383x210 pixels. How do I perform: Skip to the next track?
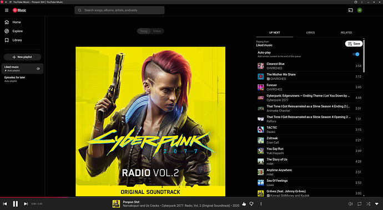[26, 204]
